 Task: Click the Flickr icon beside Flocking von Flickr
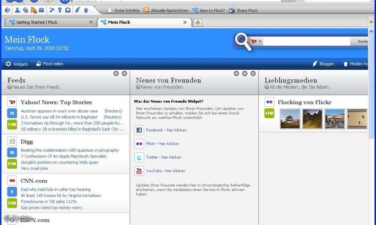269,102
